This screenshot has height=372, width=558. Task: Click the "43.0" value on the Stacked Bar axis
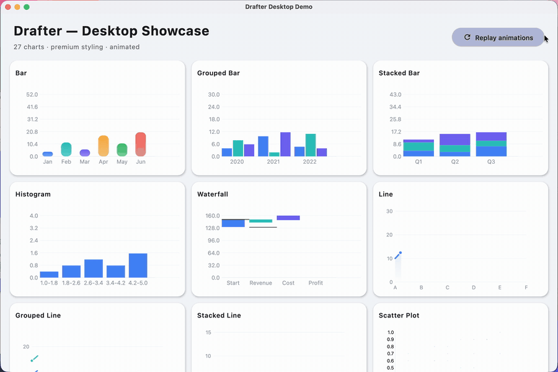[396, 95]
